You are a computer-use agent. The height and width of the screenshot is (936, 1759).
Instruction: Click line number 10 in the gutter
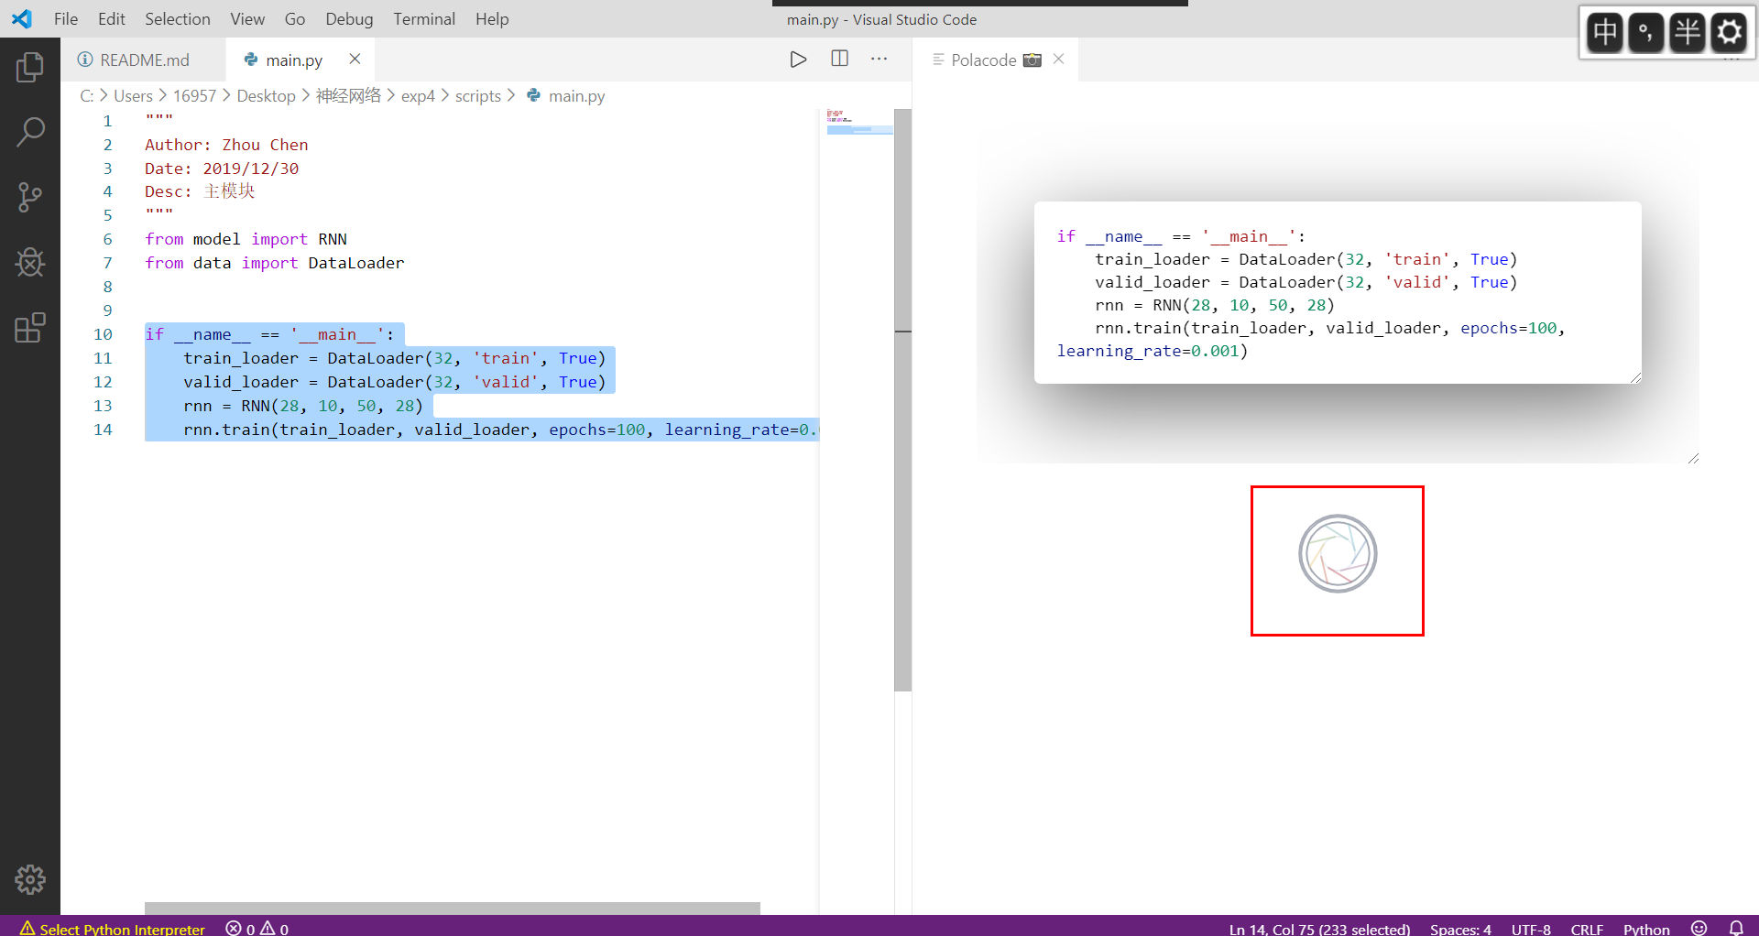pos(103,334)
